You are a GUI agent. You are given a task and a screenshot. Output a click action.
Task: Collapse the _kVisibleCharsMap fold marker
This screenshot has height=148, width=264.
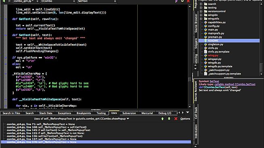[6, 74]
